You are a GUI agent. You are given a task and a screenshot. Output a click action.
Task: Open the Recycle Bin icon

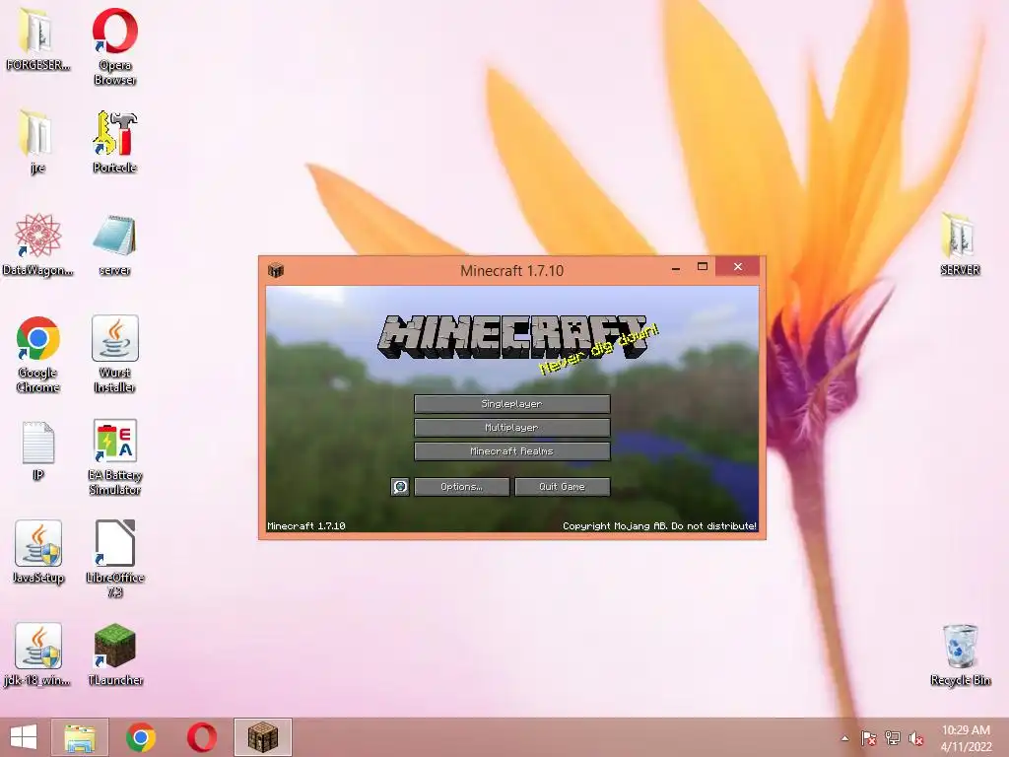coord(960,654)
